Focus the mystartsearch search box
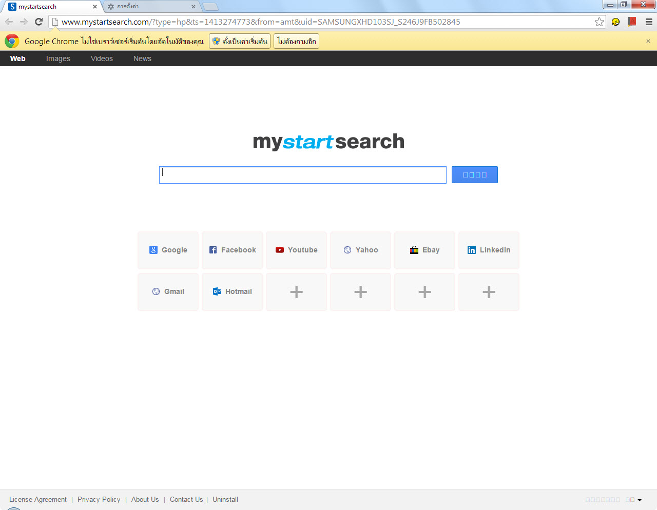The height and width of the screenshot is (510, 657). tap(303, 175)
